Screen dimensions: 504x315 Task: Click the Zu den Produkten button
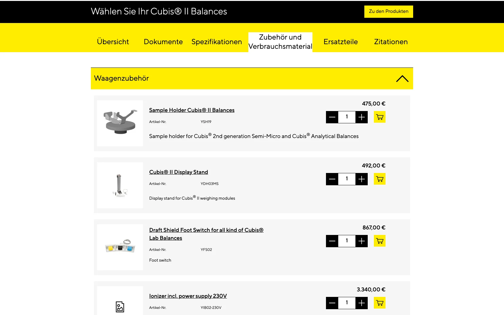389,12
